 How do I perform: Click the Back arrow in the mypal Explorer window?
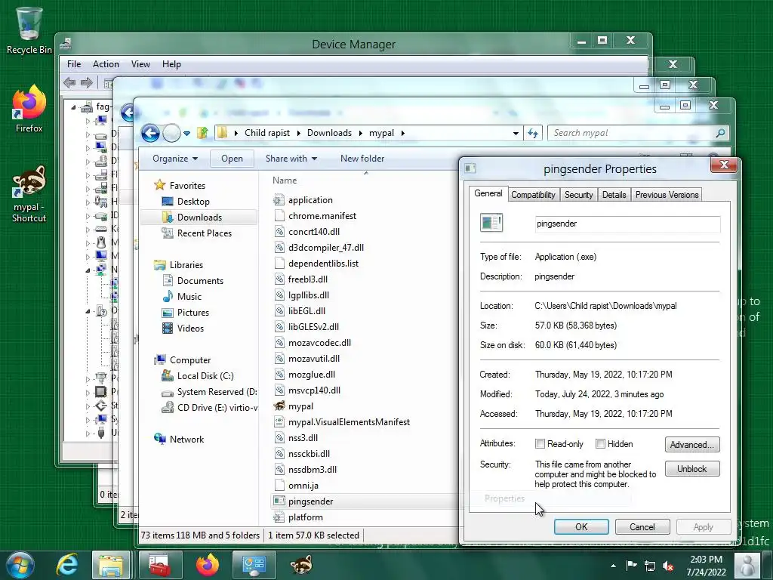click(150, 133)
